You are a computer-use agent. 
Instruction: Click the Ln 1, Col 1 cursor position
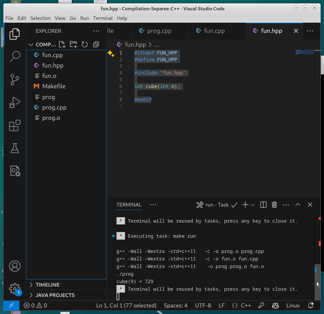coord(126,305)
